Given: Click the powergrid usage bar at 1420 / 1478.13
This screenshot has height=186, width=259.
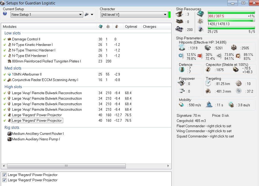Looking at the screenshot, I should [x=231, y=20].
